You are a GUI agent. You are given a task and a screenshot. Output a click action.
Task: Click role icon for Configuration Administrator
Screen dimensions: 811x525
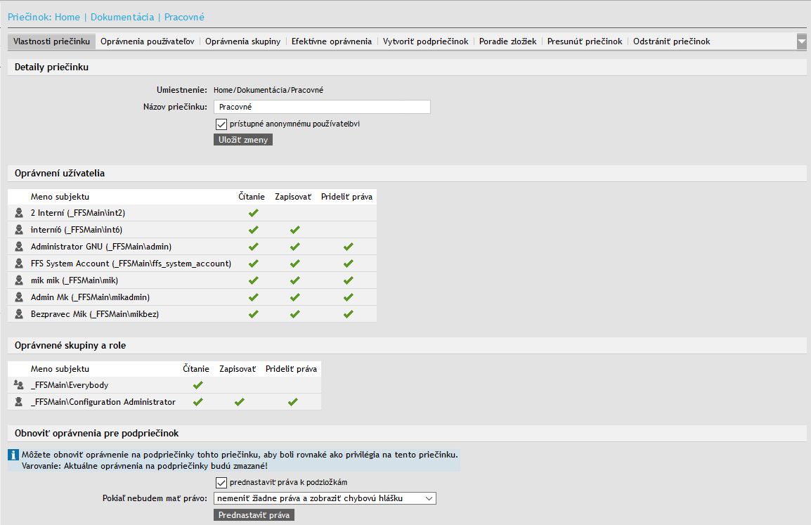point(19,402)
